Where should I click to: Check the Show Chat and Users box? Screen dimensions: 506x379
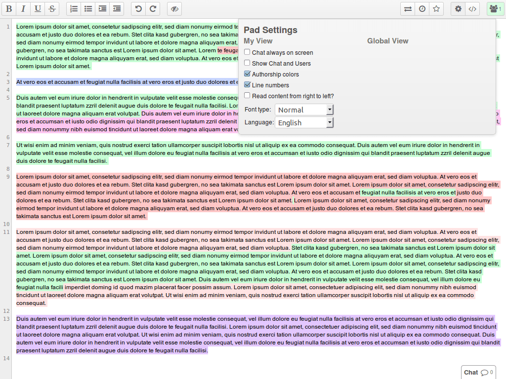pyautogui.click(x=247, y=63)
